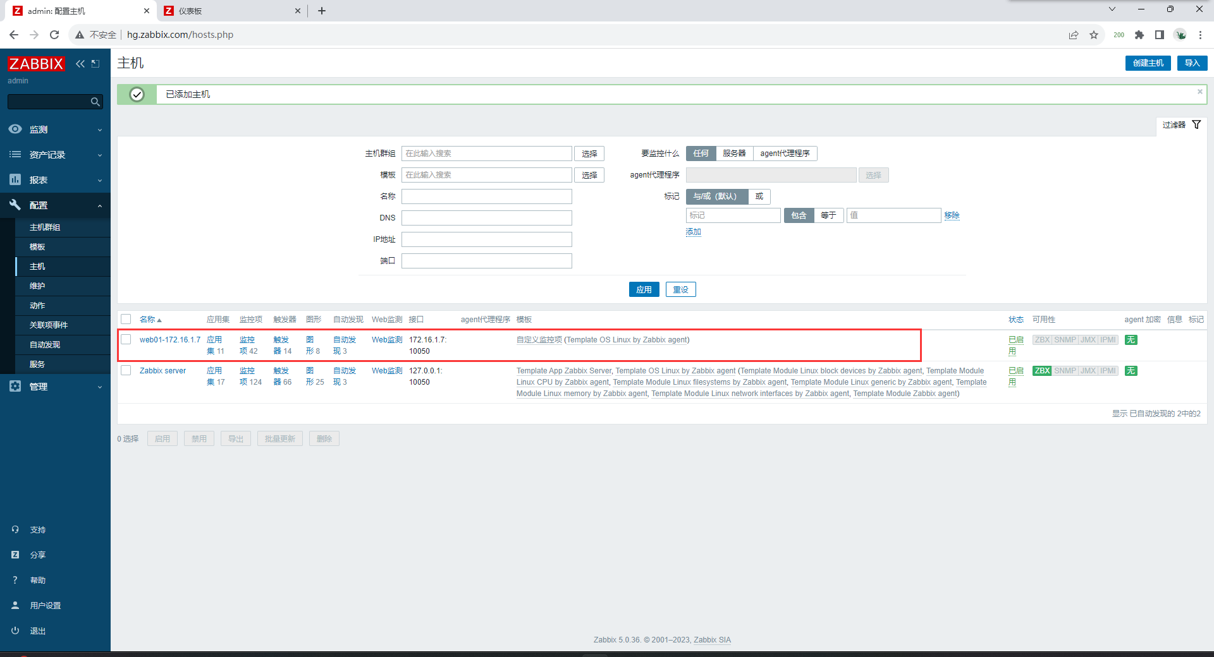Screen dimensions: 1214x657
Task: Select agent代理程序 monitored-by option
Action: coord(785,154)
